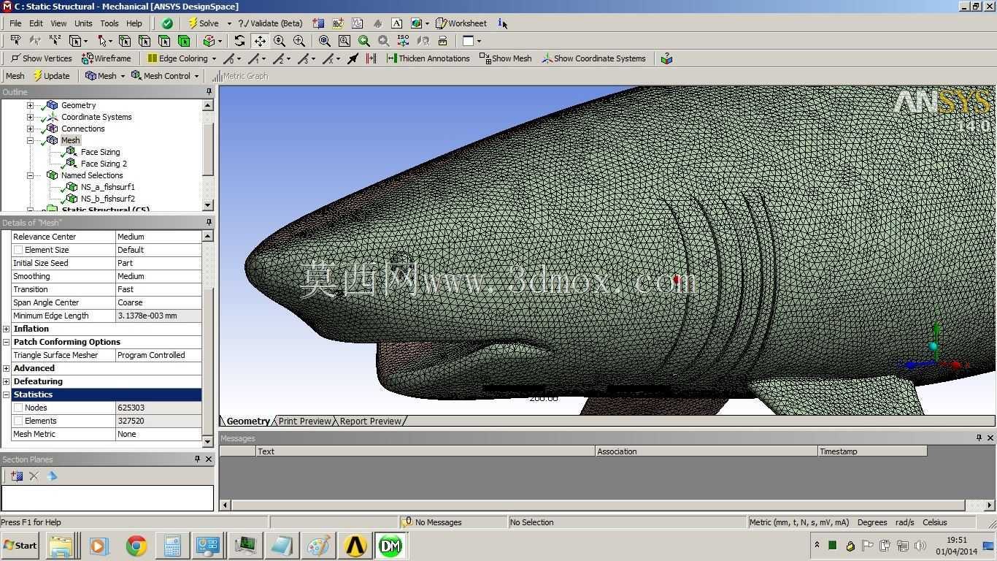The image size is (997, 561).
Task: Collapse the Statistics details section
Action: point(7,394)
